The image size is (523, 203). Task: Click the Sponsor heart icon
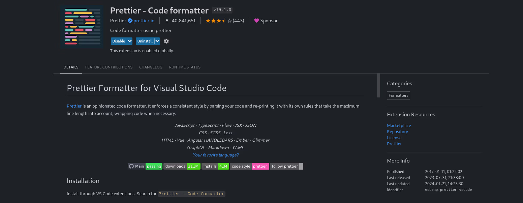coord(256,21)
